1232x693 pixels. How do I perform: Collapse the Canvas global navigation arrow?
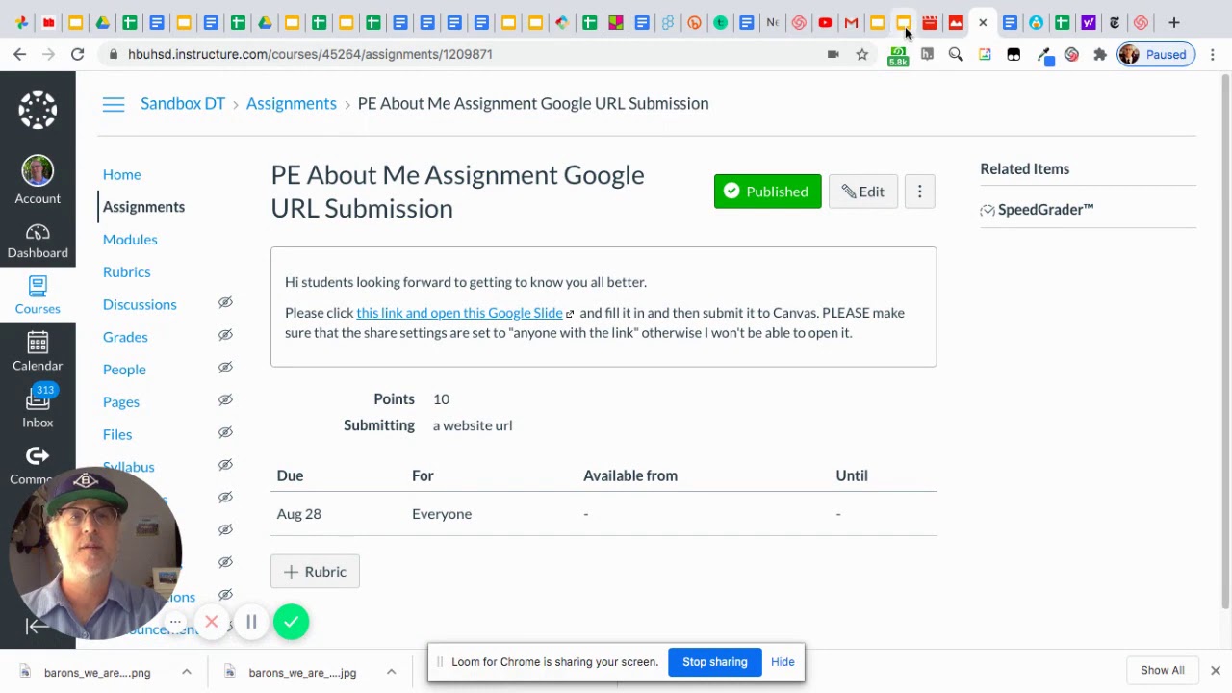tap(37, 627)
